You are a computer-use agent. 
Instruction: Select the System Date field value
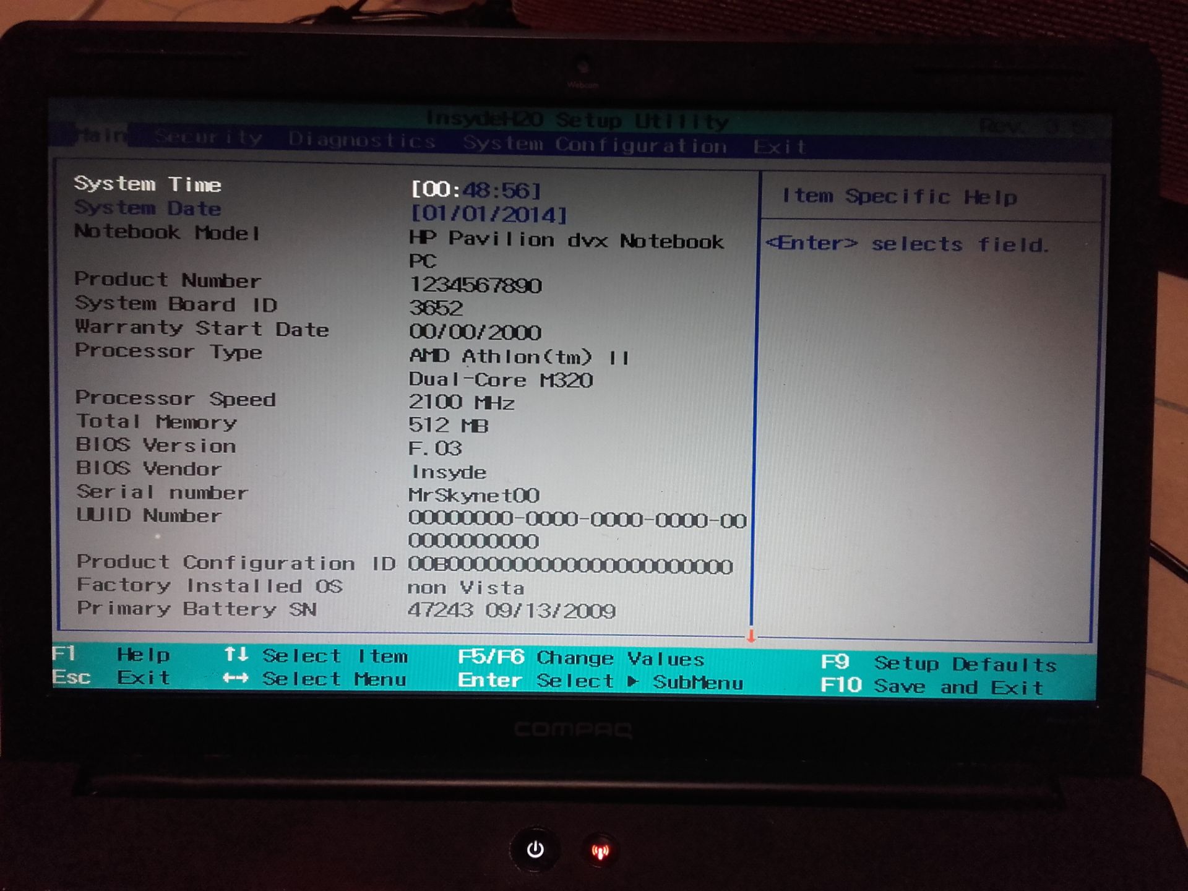point(489,214)
